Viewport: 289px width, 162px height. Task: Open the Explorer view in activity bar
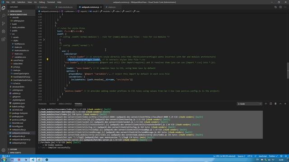pyautogui.click(x=4, y=8)
